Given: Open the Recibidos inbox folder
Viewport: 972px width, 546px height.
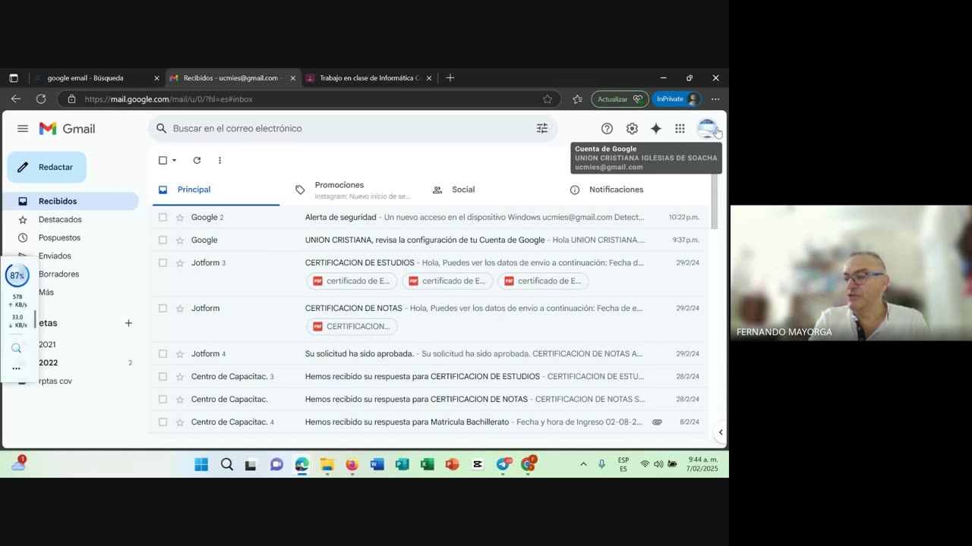Looking at the screenshot, I should [70, 202].
